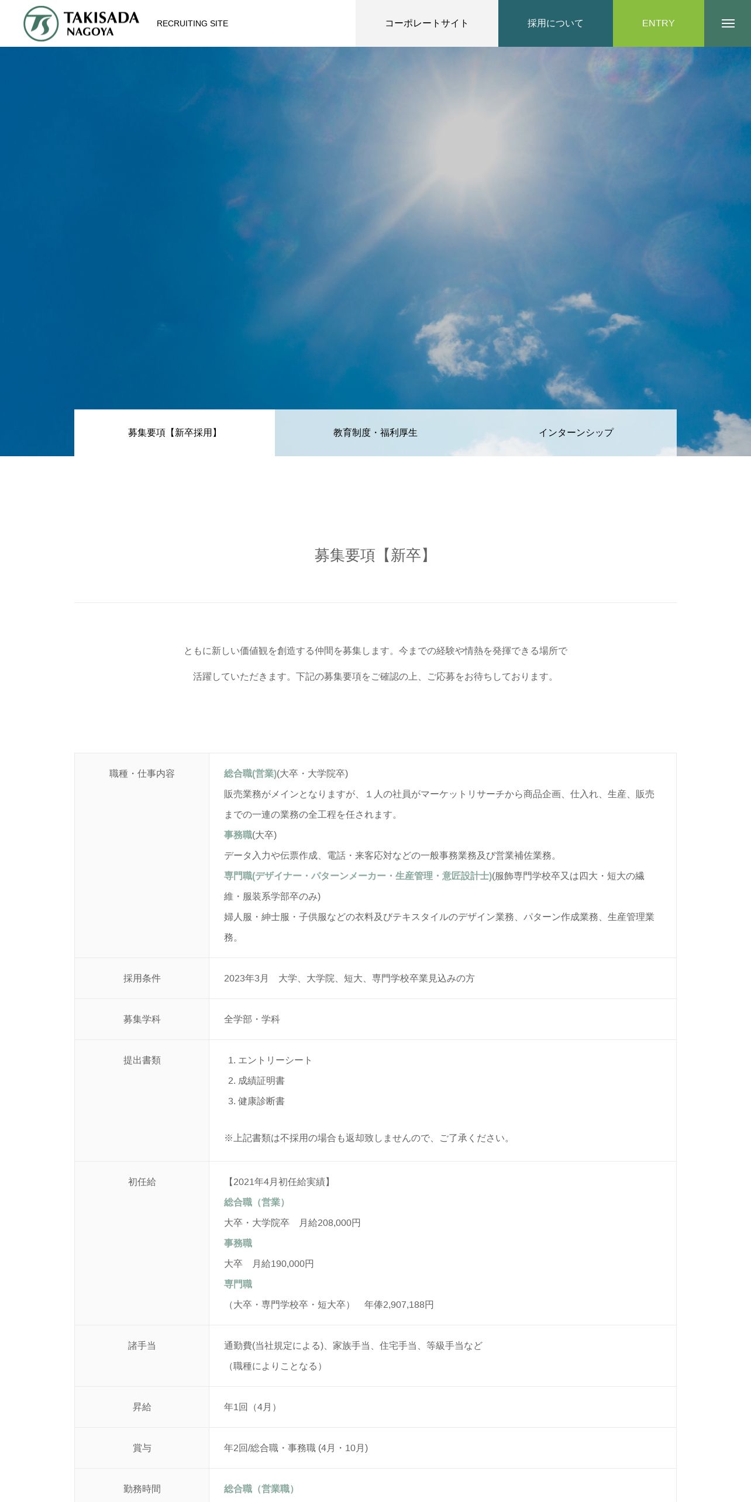Click the 月給208,000円 salary line
751x1502 pixels.
tap(292, 1223)
